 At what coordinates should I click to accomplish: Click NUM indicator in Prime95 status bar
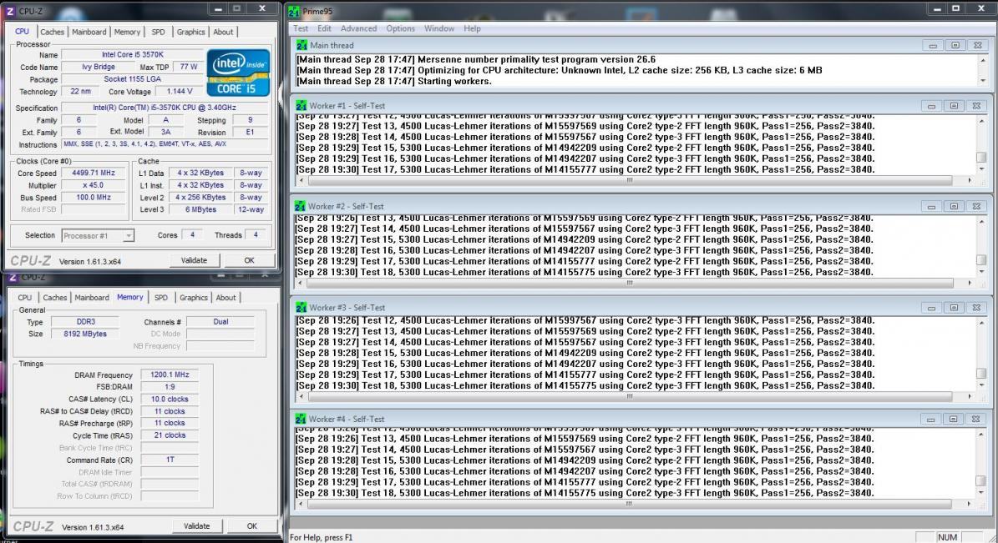pyautogui.click(x=947, y=537)
